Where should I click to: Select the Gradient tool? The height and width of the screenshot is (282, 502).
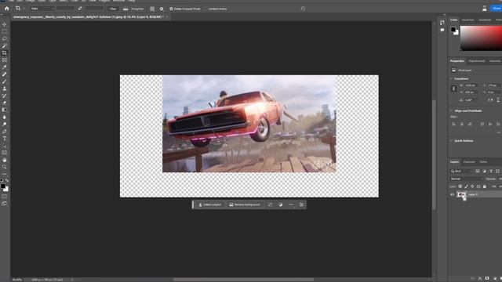tap(5, 110)
